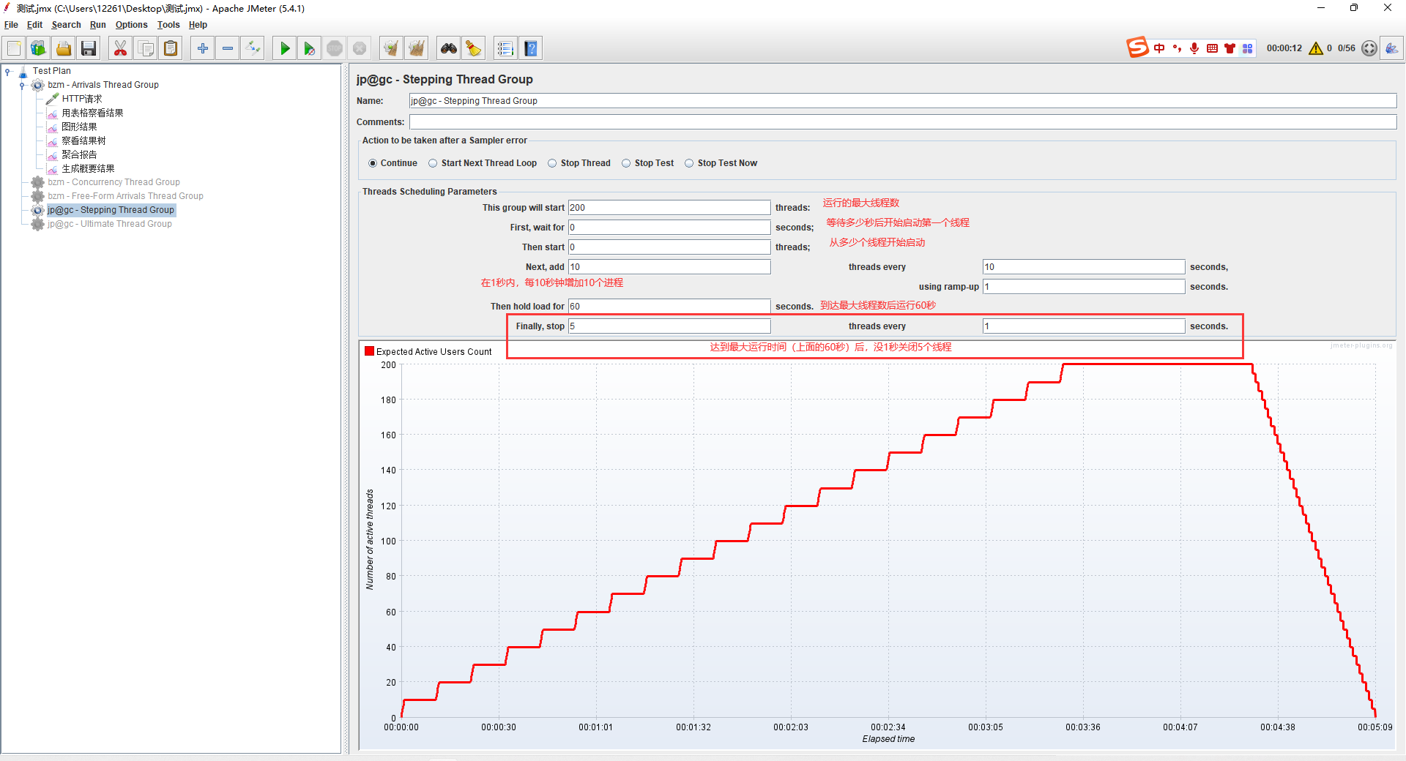Screen dimensions: 1406x761
Task: Click the grey Shutdown icon
Action: pos(360,48)
